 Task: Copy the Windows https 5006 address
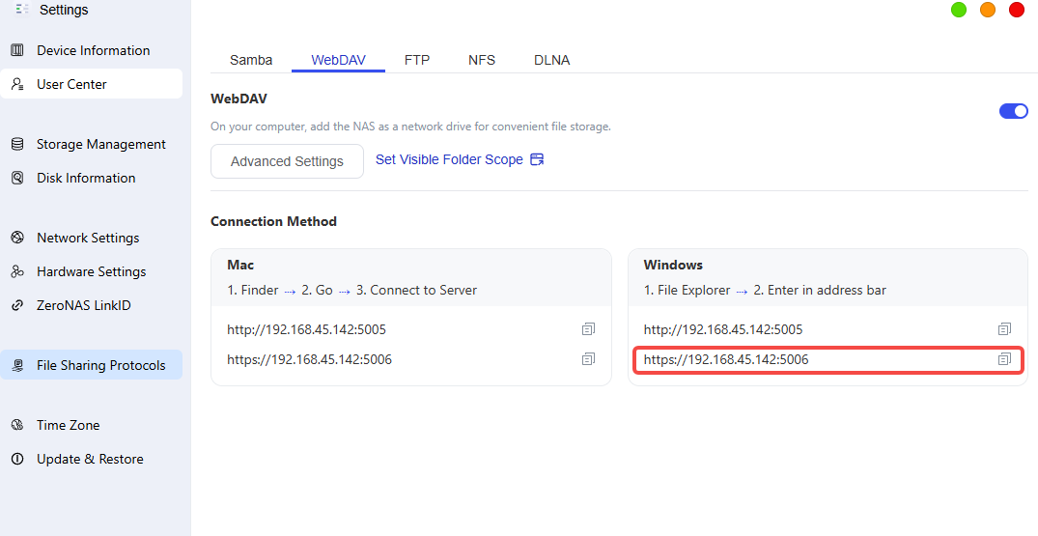[1004, 358]
